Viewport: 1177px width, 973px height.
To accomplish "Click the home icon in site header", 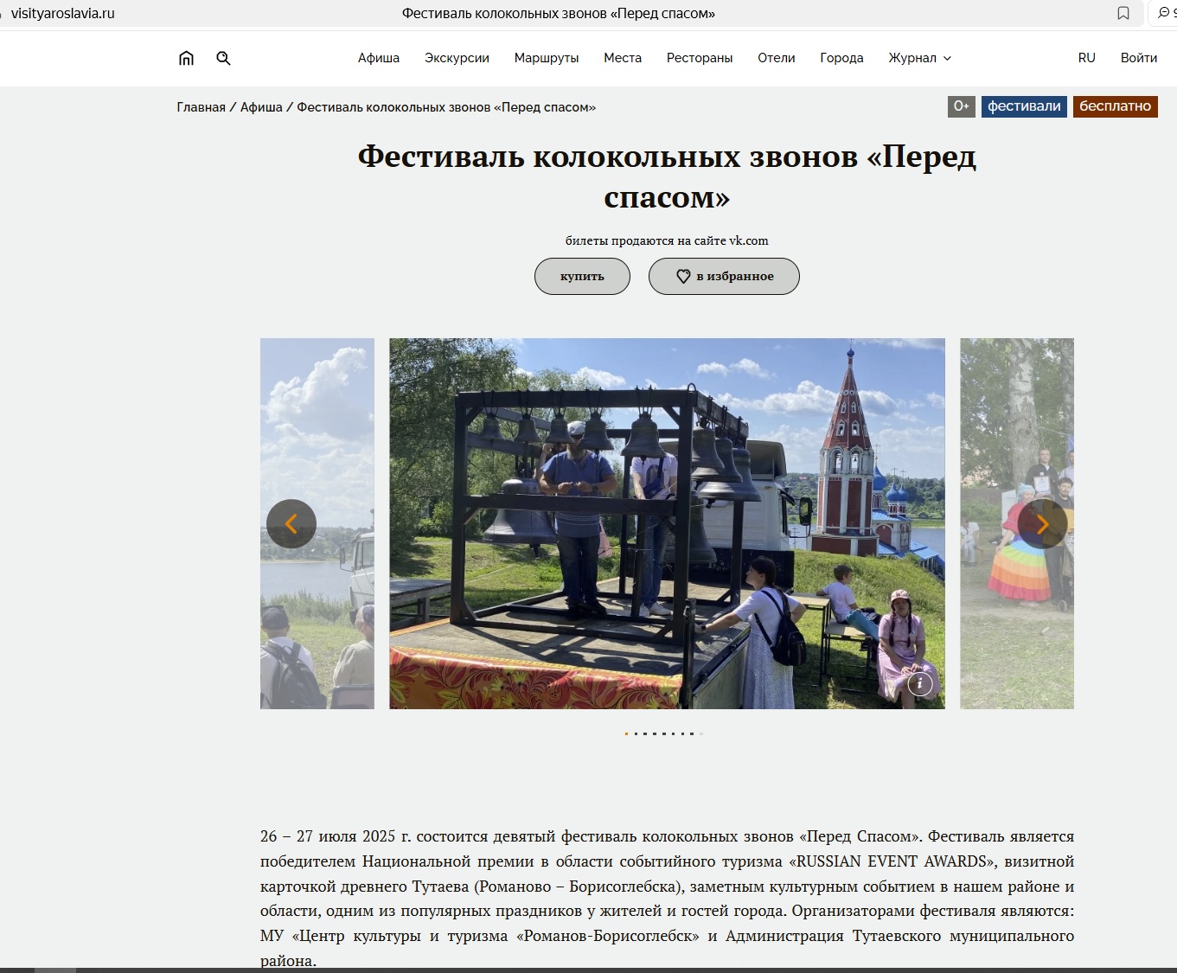I will click(186, 58).
